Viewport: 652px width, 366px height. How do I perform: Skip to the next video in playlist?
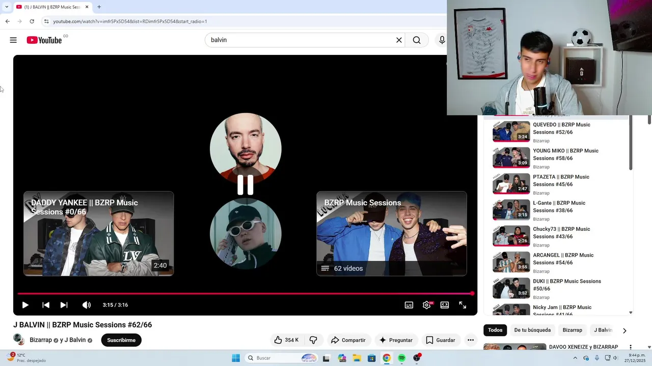[64, 305]
